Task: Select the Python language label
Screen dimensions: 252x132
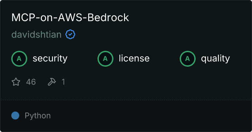Action: tap(37, 116)
